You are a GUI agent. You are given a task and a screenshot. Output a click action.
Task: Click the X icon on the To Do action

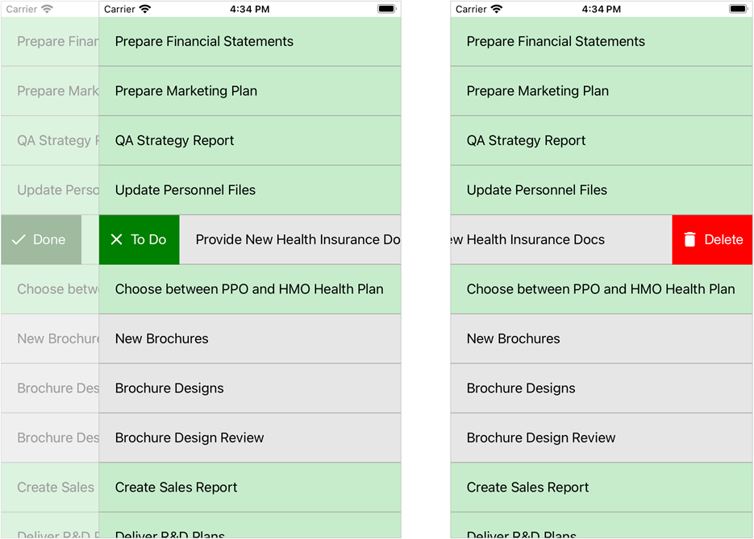pos(117,240)
